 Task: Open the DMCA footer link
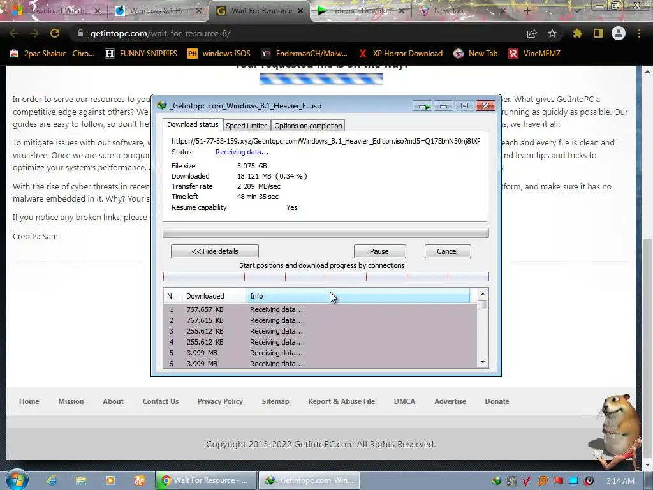(x=404, y=401)
